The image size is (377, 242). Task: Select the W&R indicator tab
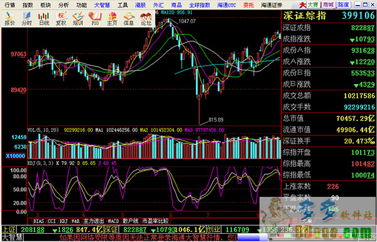point(75,221)
